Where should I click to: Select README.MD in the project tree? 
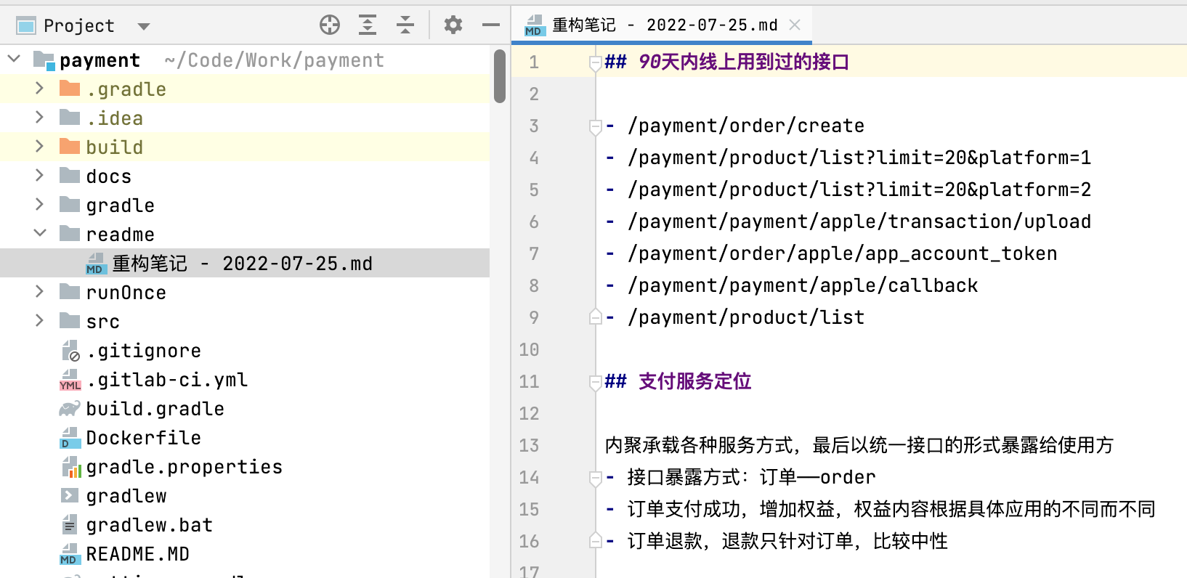coord(137,554)
